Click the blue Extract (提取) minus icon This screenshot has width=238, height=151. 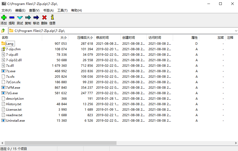12,18
